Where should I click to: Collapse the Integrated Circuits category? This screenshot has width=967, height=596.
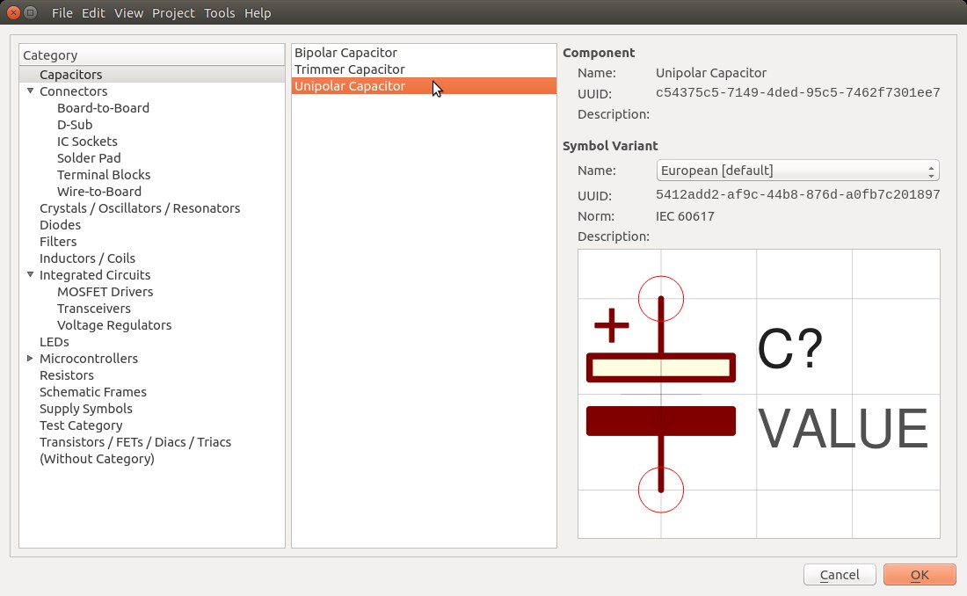(31, 275)
